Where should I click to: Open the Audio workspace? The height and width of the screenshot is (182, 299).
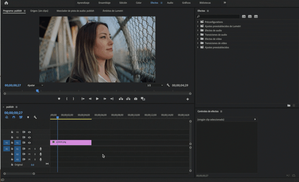(170, 3)
